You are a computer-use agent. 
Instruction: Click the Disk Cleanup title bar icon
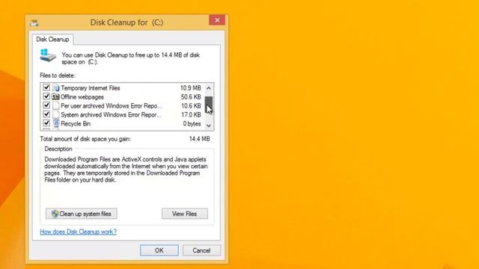(x=34, y=23)
